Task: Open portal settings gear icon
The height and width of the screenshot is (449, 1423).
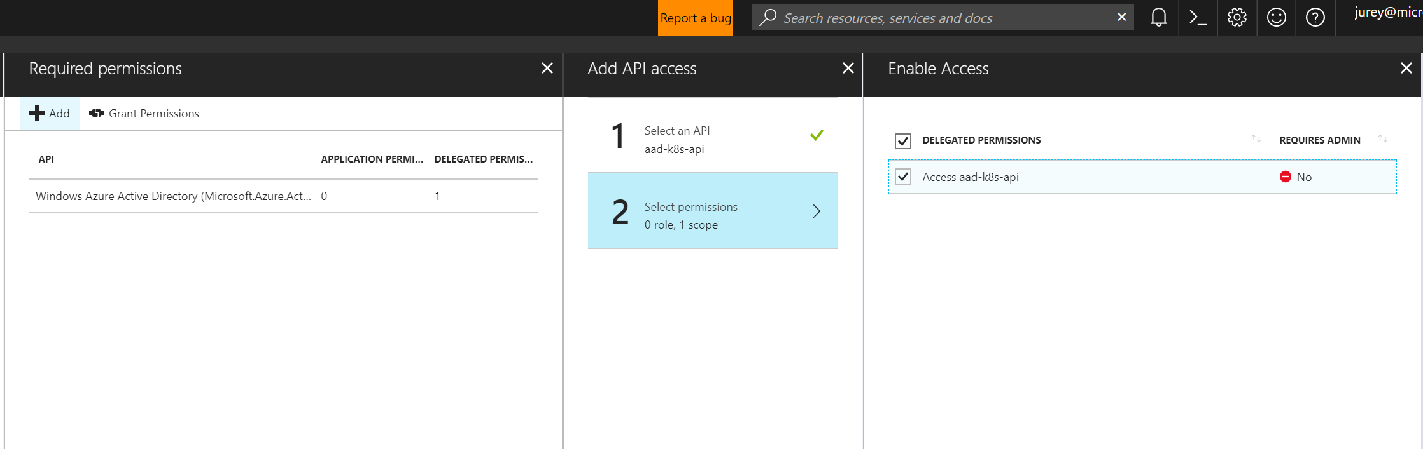Action: pyautogui.click(x=1237, y=18)
